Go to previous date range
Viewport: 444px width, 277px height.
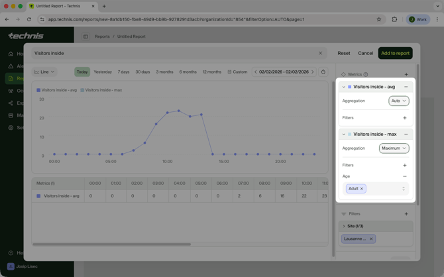coord(256,72)
